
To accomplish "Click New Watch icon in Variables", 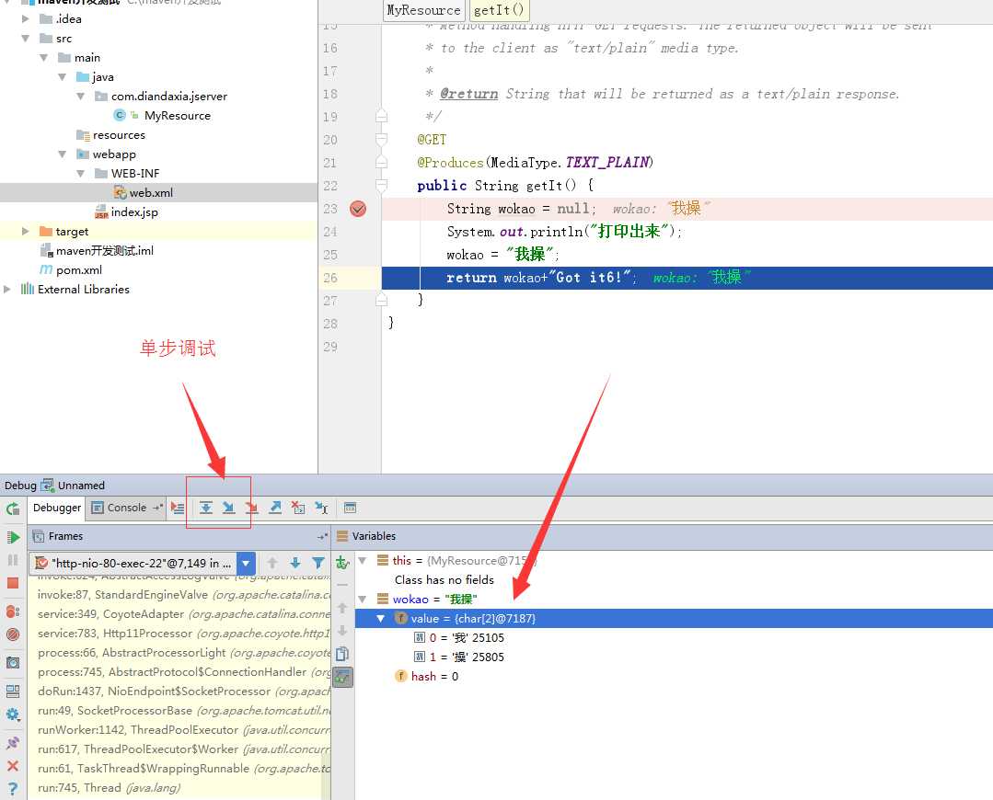I will 342,562.
